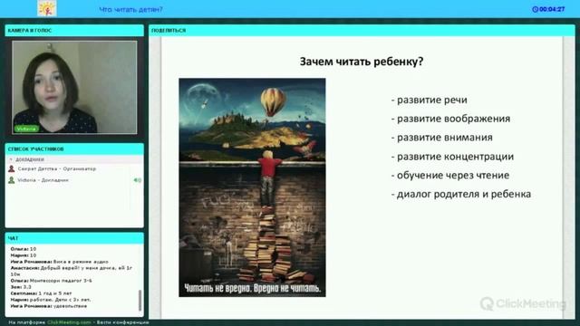Click the red organizer avatar icon
The image size is (580, 326).
(12, 169)
